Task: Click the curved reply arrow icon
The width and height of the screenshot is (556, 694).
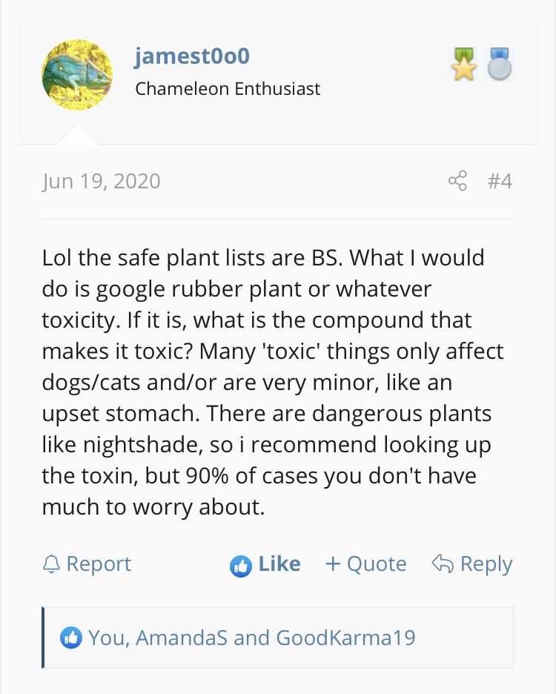Action: 443,564
